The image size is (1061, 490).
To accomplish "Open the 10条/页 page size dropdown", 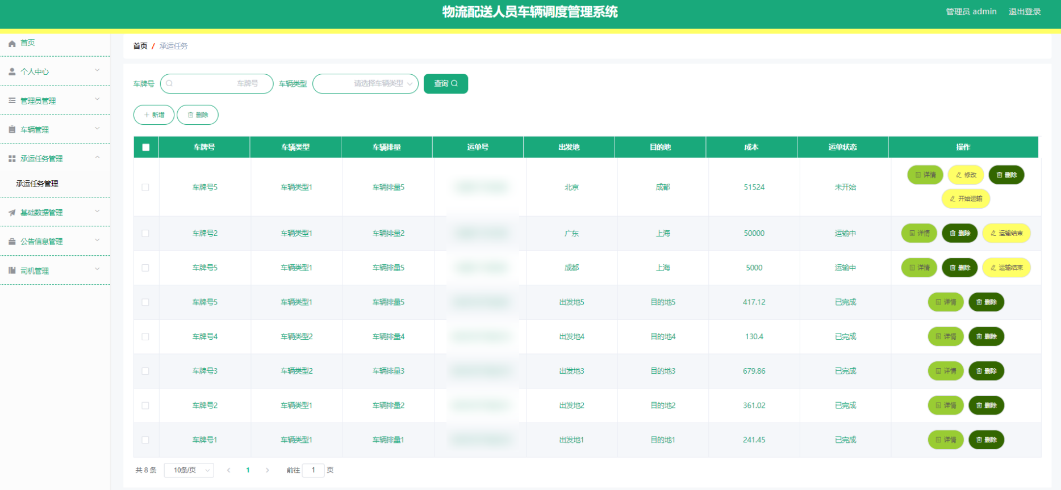I will pos(189,470).
